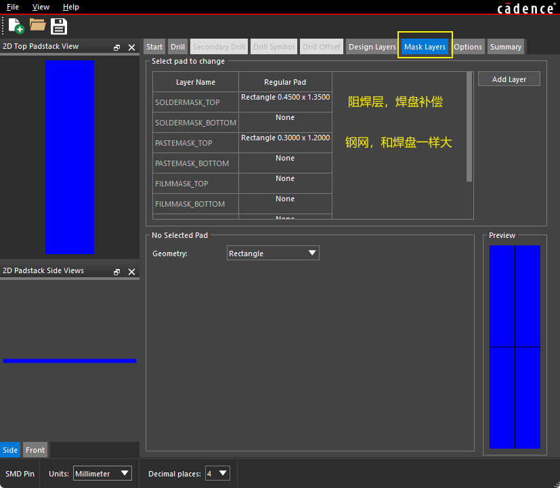Click the blue pad Preview thumbnail
Image resolution: width=560 pixels, height=488 pixels.
coord(515,346)
